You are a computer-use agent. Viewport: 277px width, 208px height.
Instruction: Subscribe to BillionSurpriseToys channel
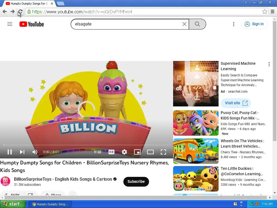pyautogui.click(x=136, y=181)
